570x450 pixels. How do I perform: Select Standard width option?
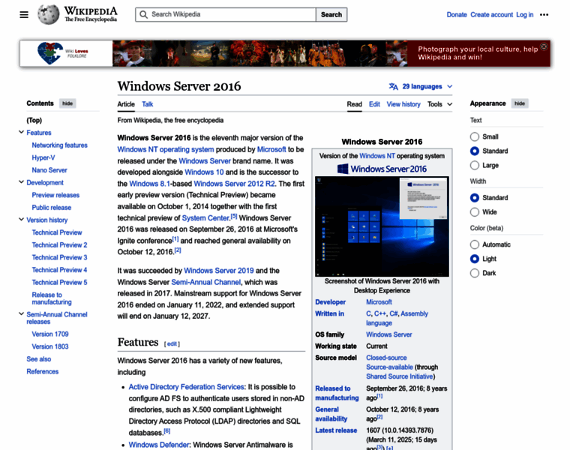click(475, 198)
